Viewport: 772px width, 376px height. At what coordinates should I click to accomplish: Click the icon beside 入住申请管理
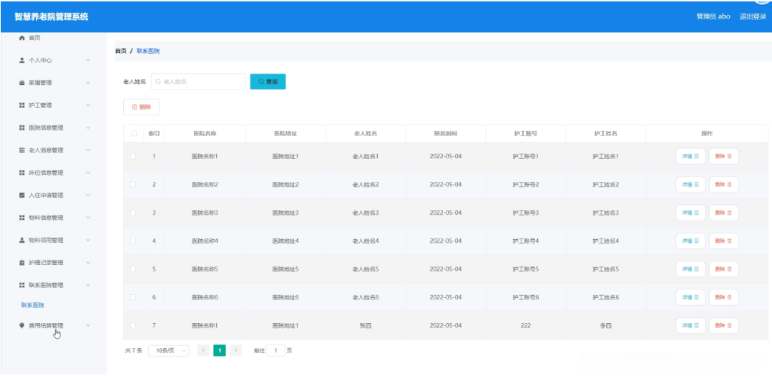coord(21,195)
